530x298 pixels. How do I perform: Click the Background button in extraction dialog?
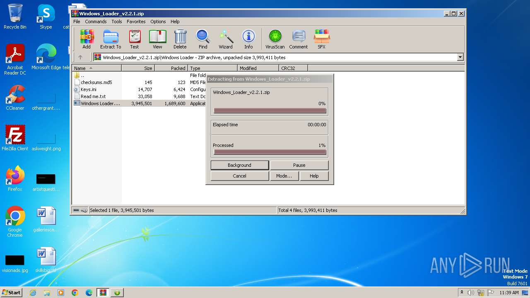click(239, 165)
